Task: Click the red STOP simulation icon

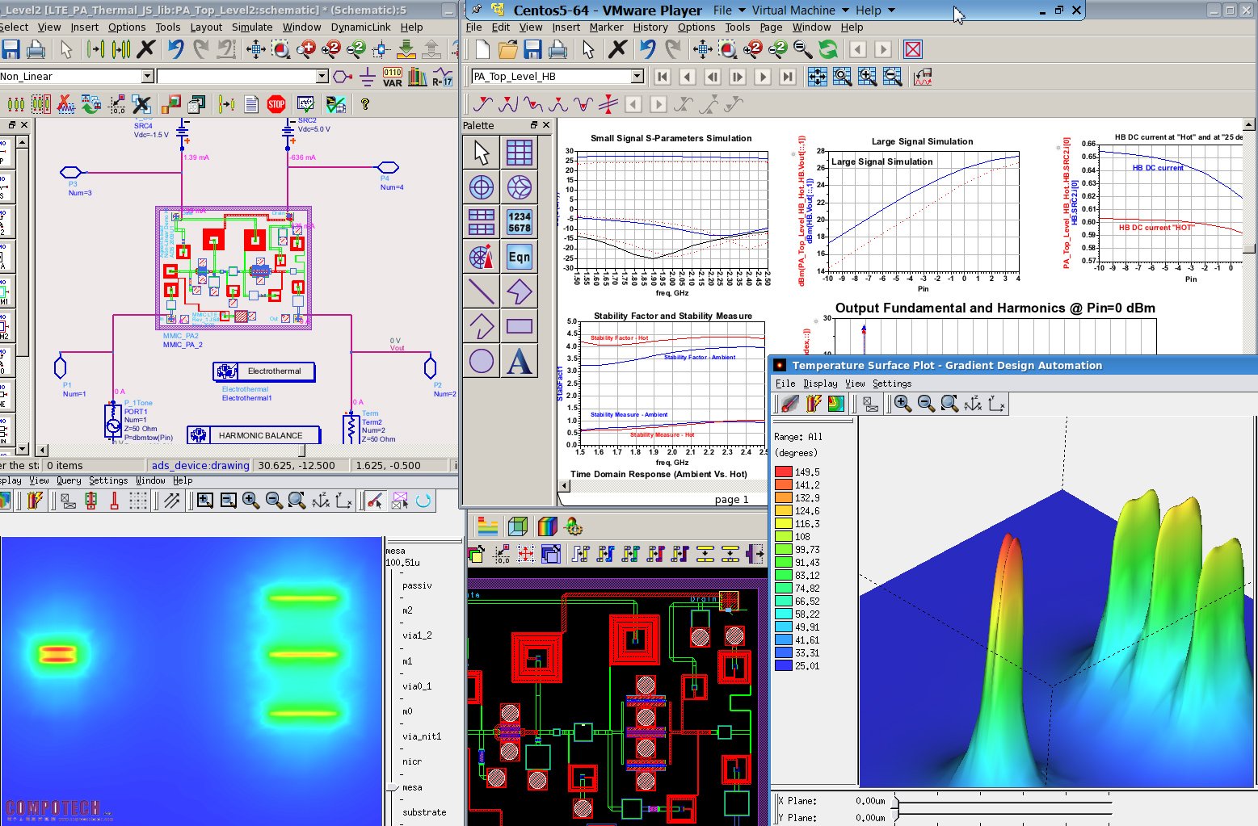Action: (x=276, y=104)
